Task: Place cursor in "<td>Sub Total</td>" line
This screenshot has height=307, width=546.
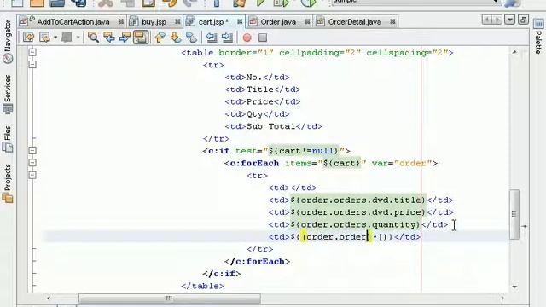Action: 273,126
